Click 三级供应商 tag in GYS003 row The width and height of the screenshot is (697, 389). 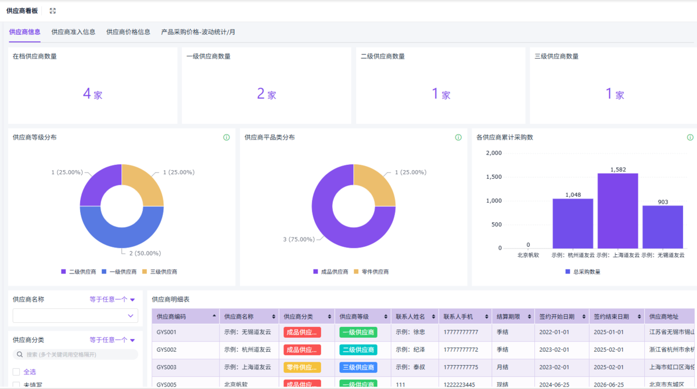click(x=358, y=368)
